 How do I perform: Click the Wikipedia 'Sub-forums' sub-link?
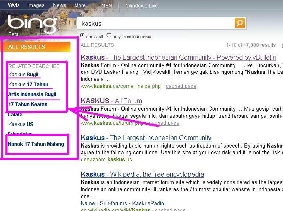[114, 203]
